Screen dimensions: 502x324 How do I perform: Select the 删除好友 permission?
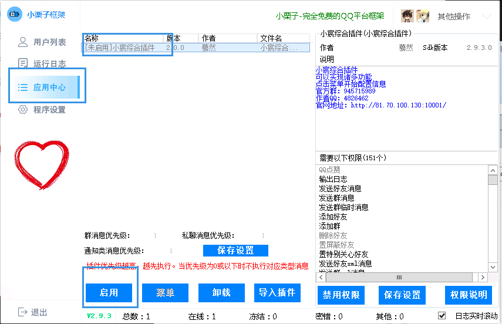333,235
